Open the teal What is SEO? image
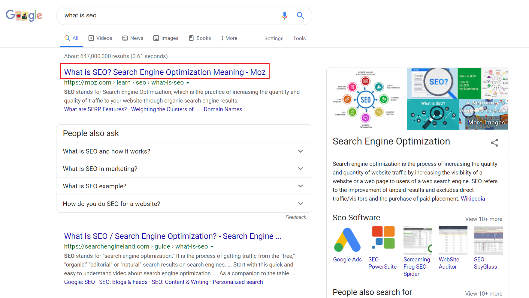This screenshot has width=529, height=298. (x=433, y=115)
